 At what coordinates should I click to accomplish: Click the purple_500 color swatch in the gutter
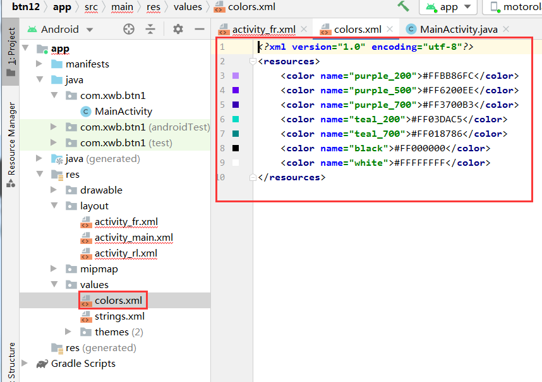tap(234, 90)
